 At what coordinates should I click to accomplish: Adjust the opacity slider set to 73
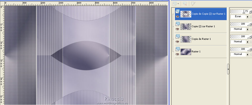239,11
